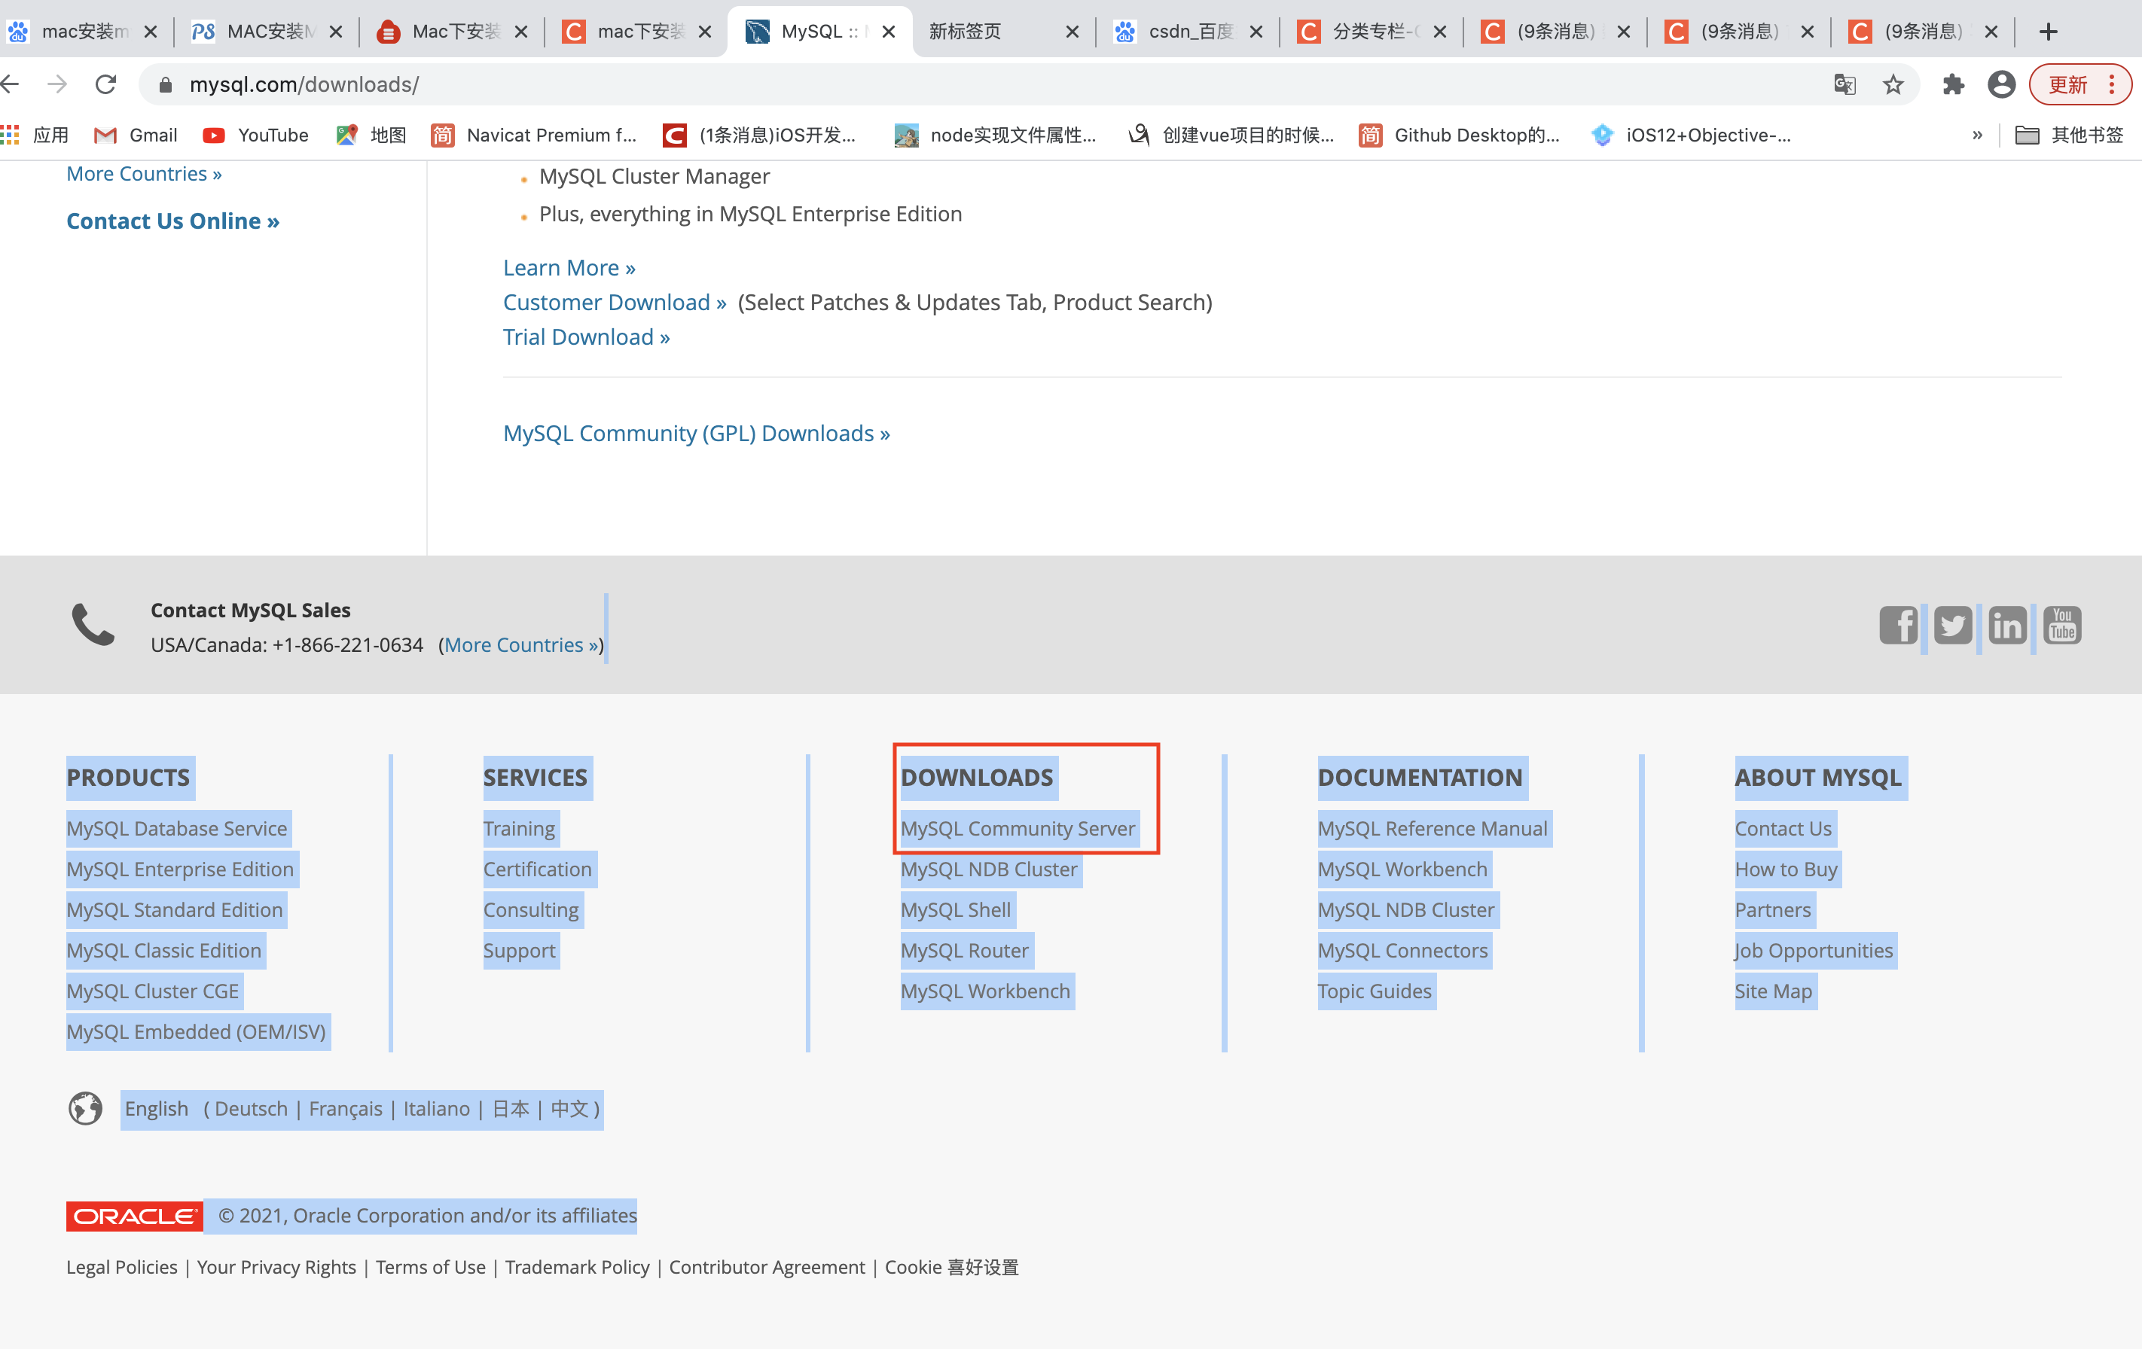Image resolution: width=2142 pixels, height=1349 pixels.
Task: Open the Chrome extensions puzzle icon
Action: 1954,84
